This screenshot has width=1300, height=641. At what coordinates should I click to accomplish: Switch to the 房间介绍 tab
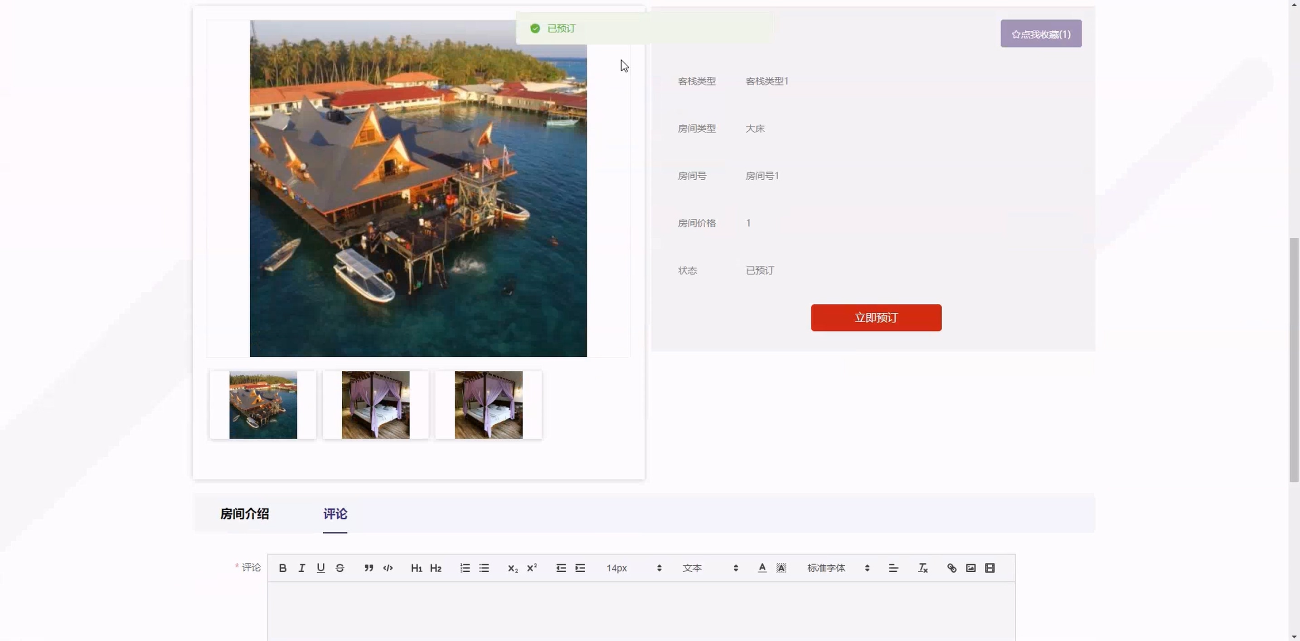tap(245, 513)
